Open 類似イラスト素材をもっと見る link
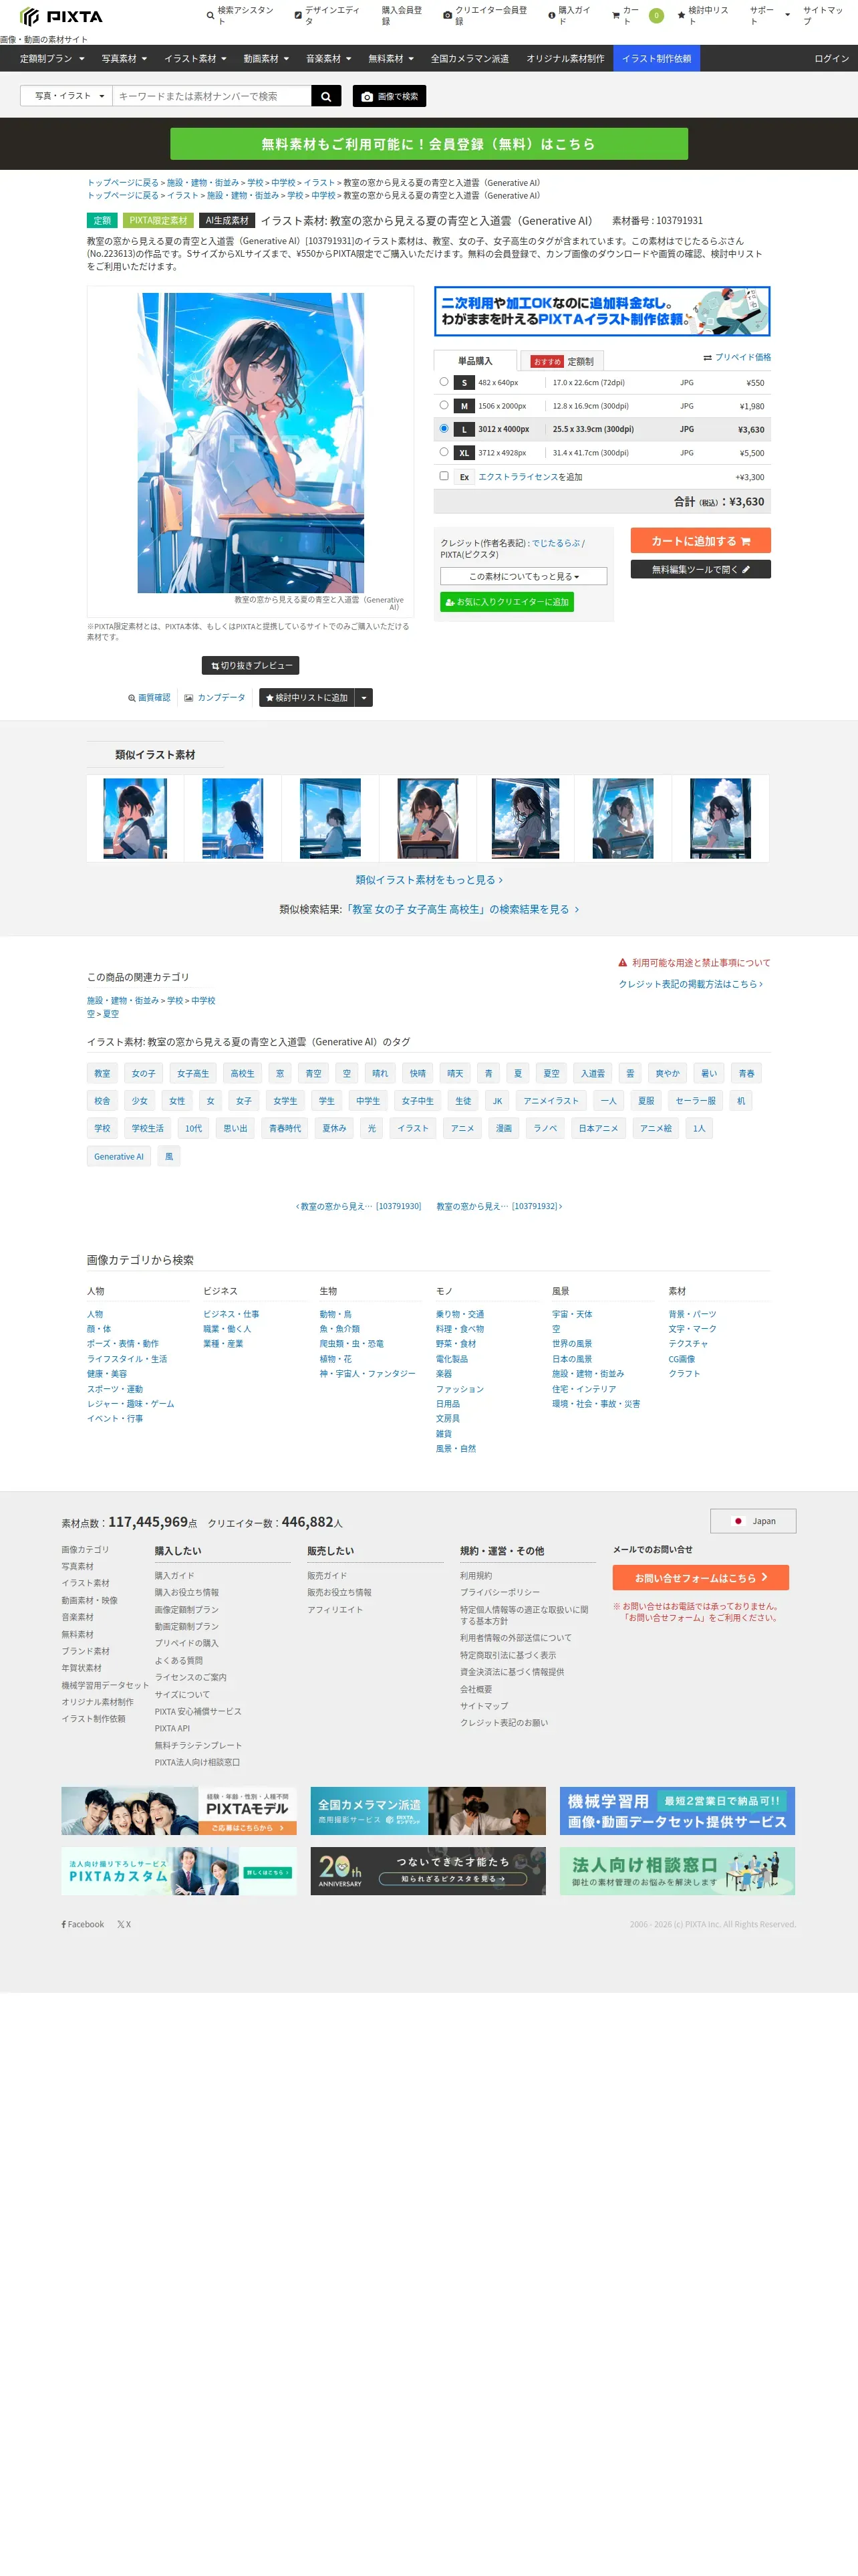This screenshot has height=2576, width=858. 428,880
